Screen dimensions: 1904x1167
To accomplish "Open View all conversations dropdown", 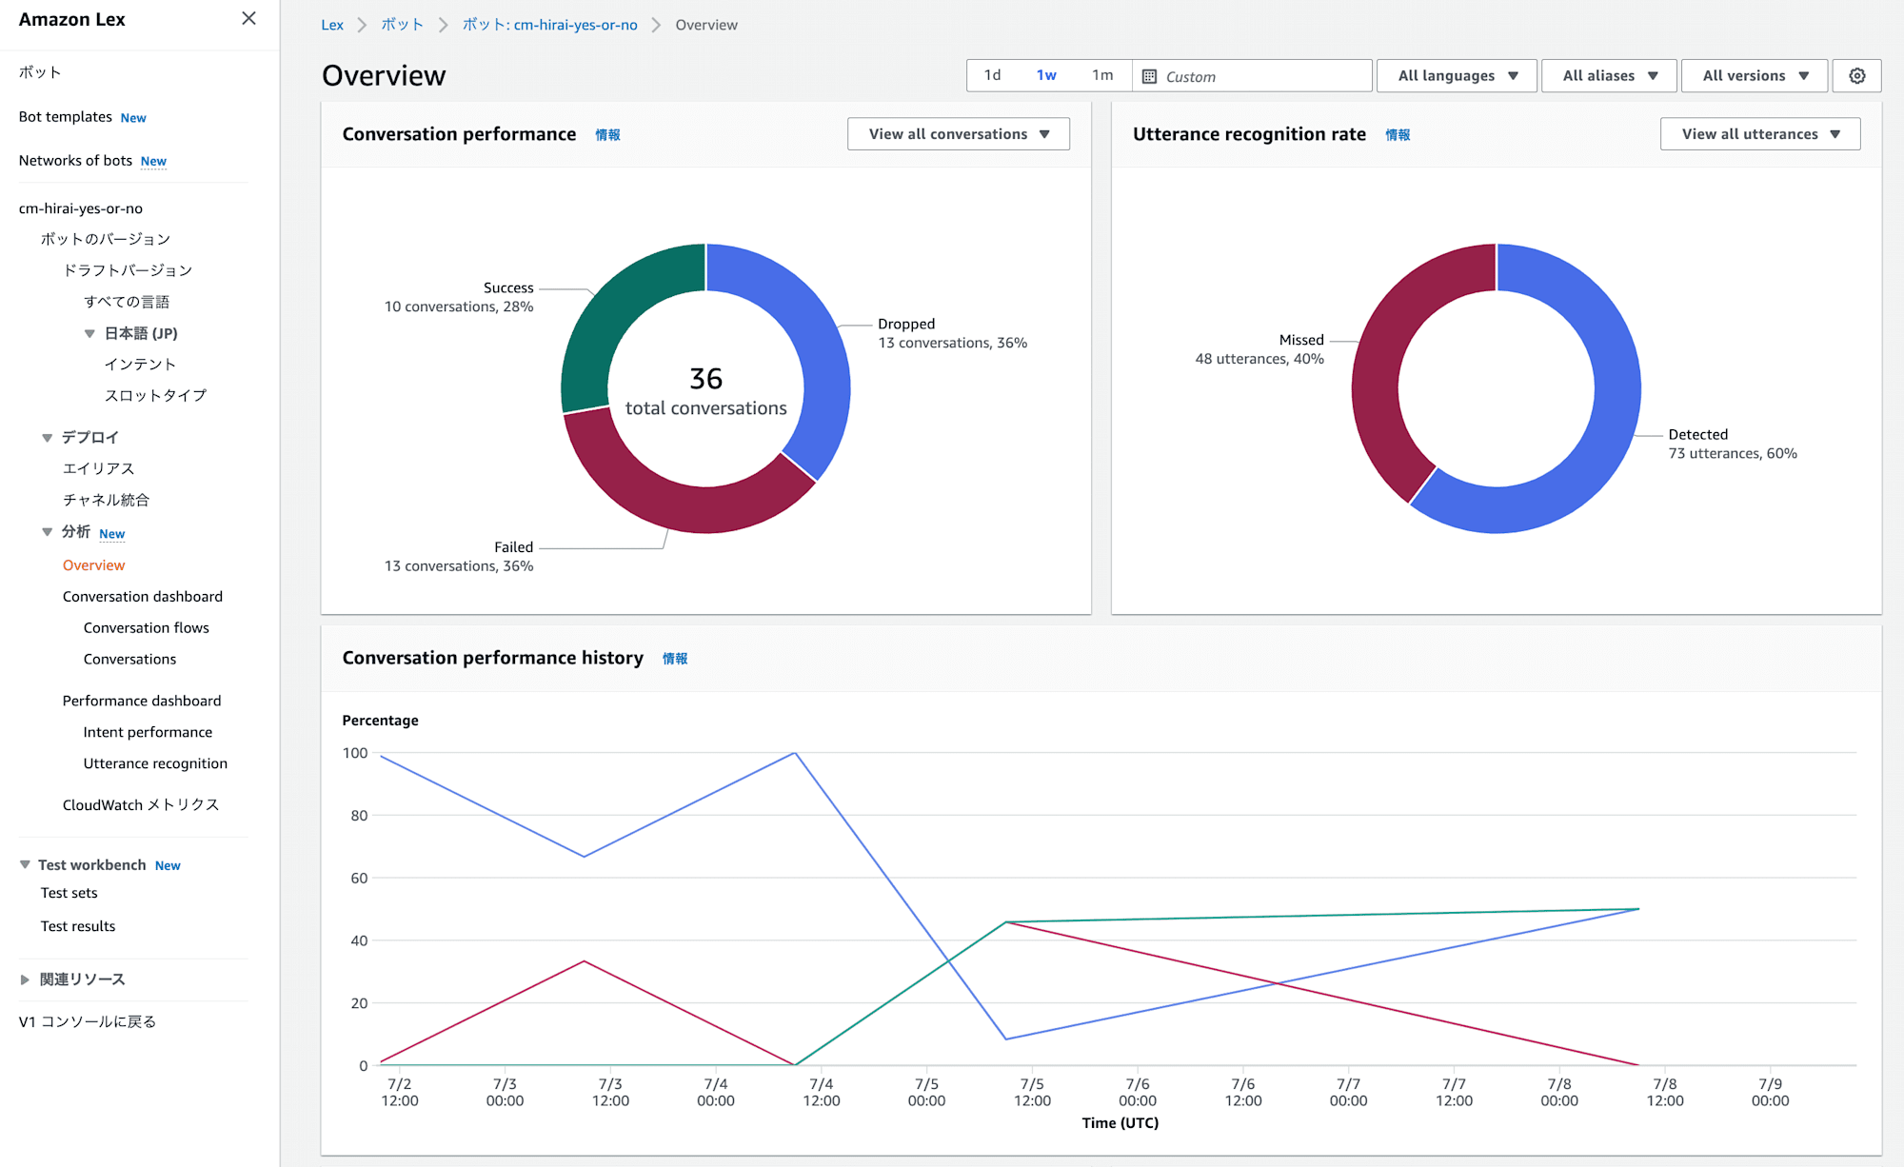I will [x=959, y=134].
